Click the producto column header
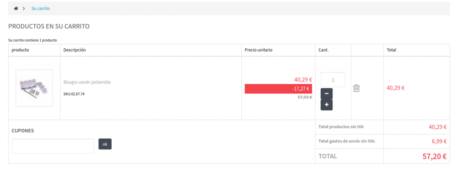 20,50
